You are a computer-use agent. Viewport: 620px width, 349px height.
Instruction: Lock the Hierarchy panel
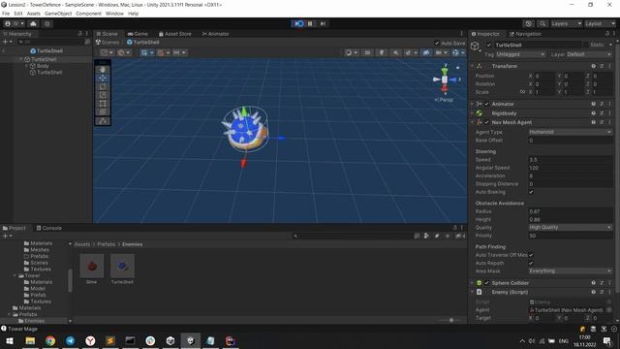click(79, 34)
